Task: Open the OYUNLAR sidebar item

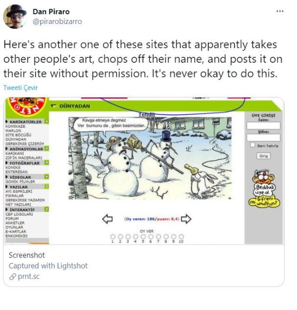Action: tap(14, 227)
